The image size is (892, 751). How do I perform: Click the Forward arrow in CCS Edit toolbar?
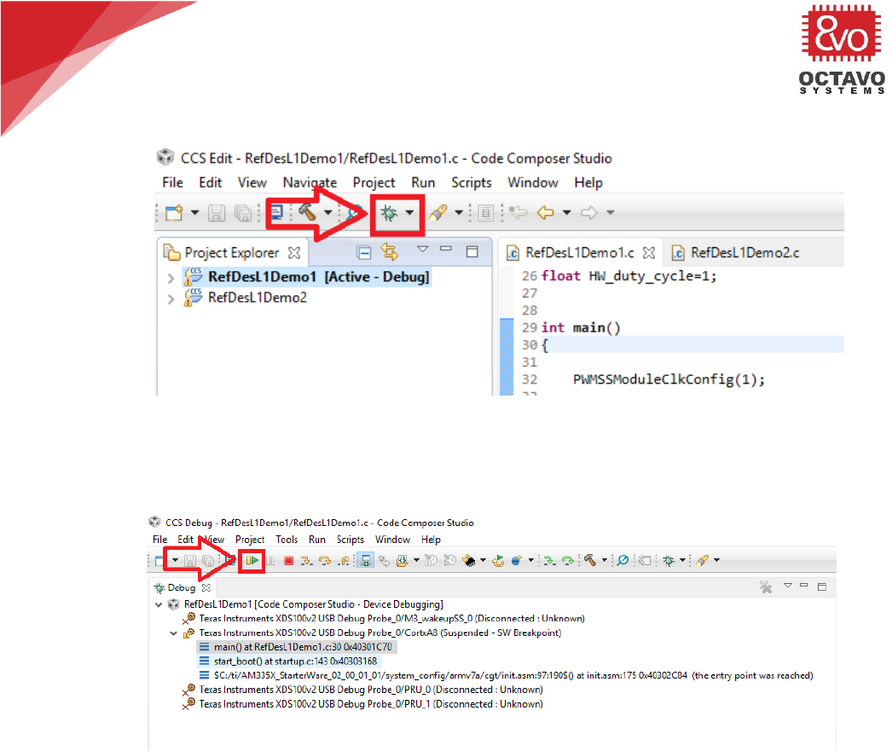(588, 212)
